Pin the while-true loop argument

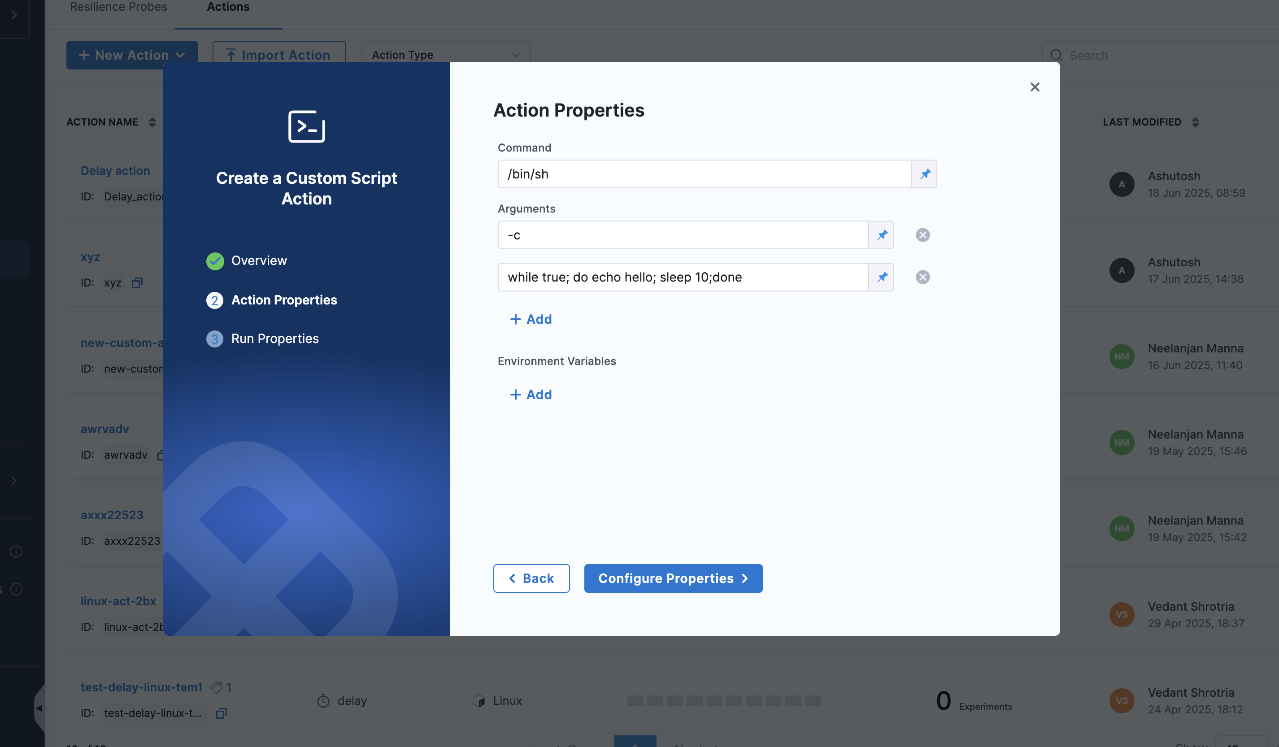882,277
